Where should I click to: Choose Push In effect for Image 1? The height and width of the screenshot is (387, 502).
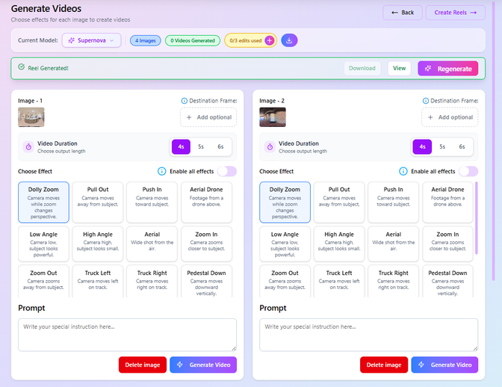(152, 202)
